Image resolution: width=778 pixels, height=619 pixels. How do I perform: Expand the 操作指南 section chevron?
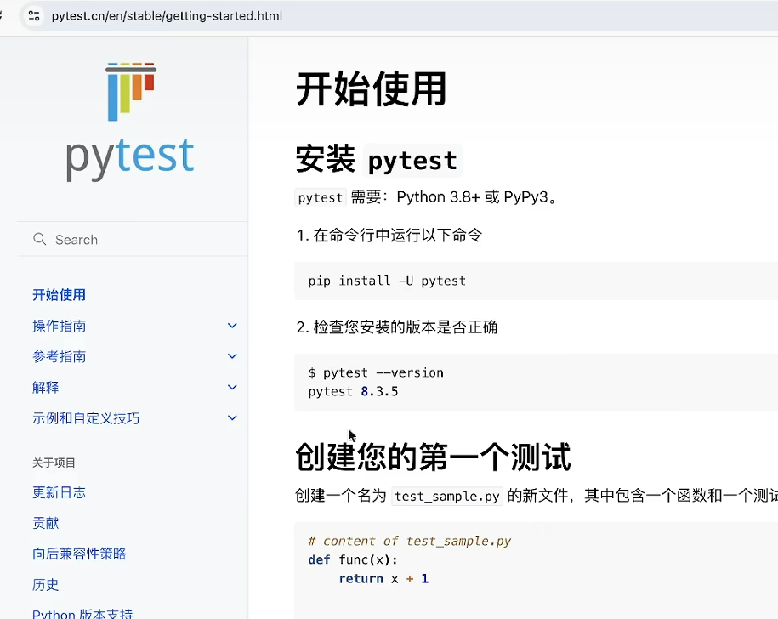[x=232, y=326]
